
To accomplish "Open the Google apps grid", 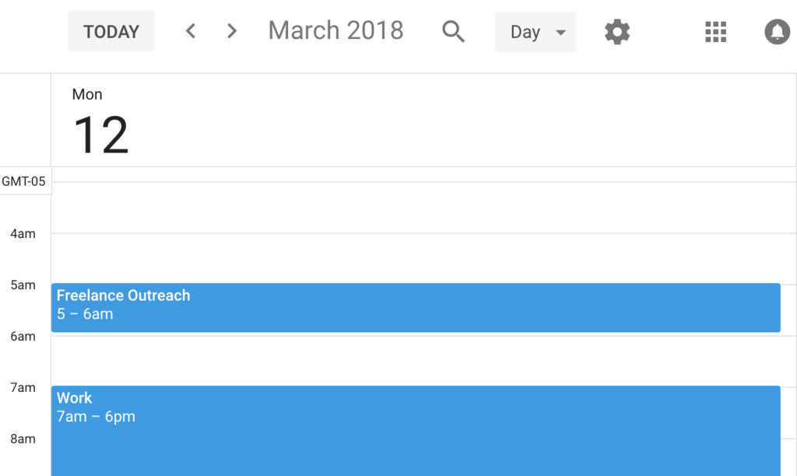I will [715, 32].
